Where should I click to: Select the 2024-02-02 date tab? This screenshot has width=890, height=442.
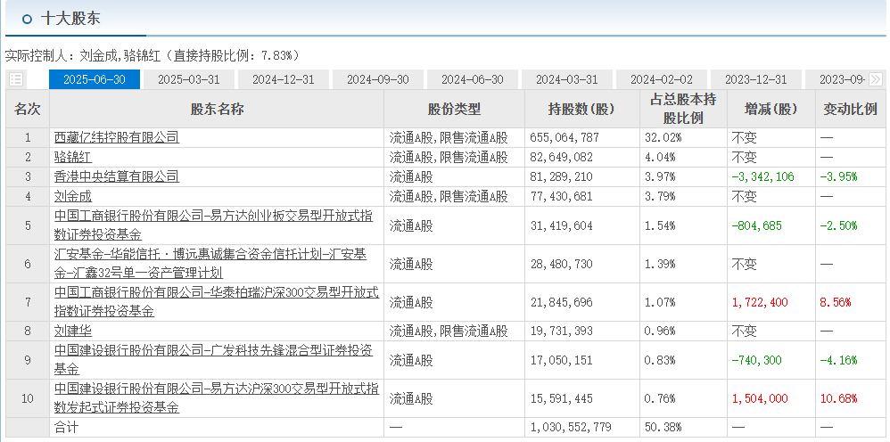(662, 79)
